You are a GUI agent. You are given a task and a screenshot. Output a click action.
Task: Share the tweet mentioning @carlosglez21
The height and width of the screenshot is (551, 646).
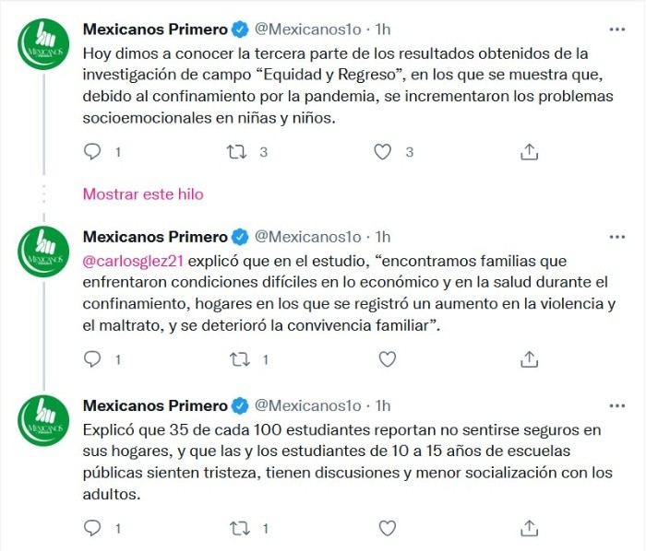[529, 358]
